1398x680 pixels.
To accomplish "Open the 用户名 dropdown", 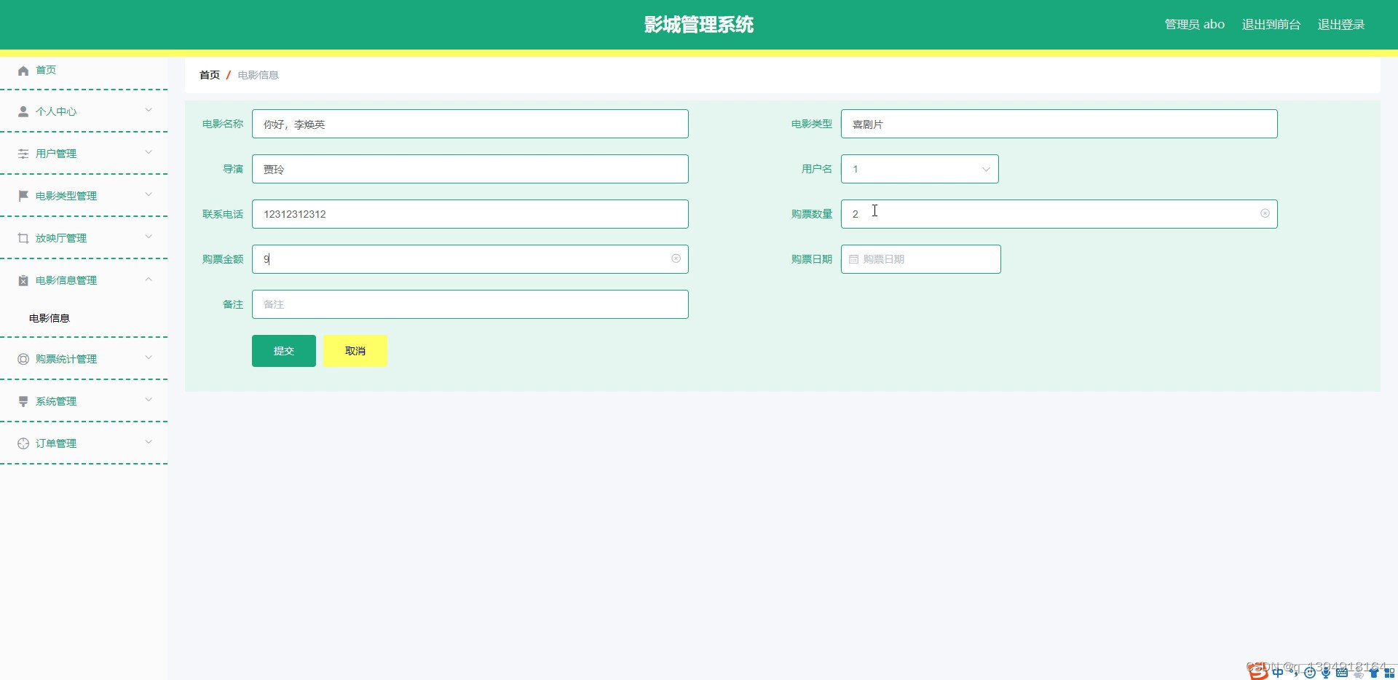I will [x=920, y=169].
